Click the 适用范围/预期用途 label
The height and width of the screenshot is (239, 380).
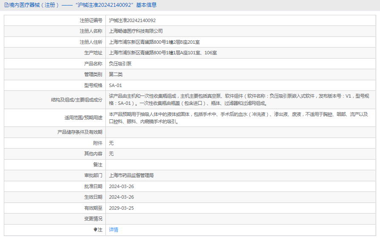pos(83,118)
